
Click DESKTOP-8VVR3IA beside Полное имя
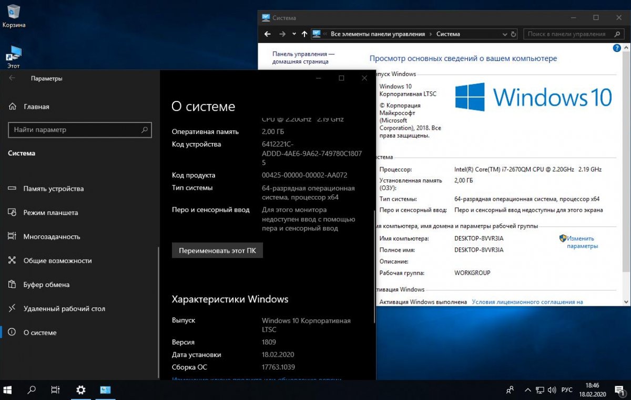click(x=479, y=250)
